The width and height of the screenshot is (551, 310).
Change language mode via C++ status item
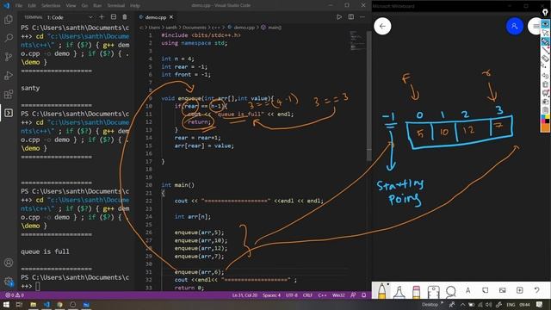(x=322, y=294)
